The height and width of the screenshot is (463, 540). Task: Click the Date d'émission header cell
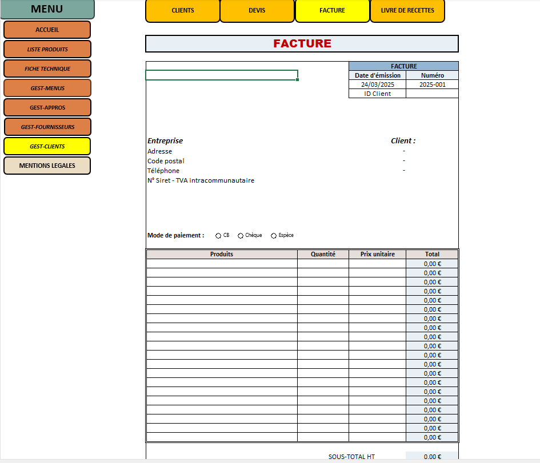coord(378,75)
